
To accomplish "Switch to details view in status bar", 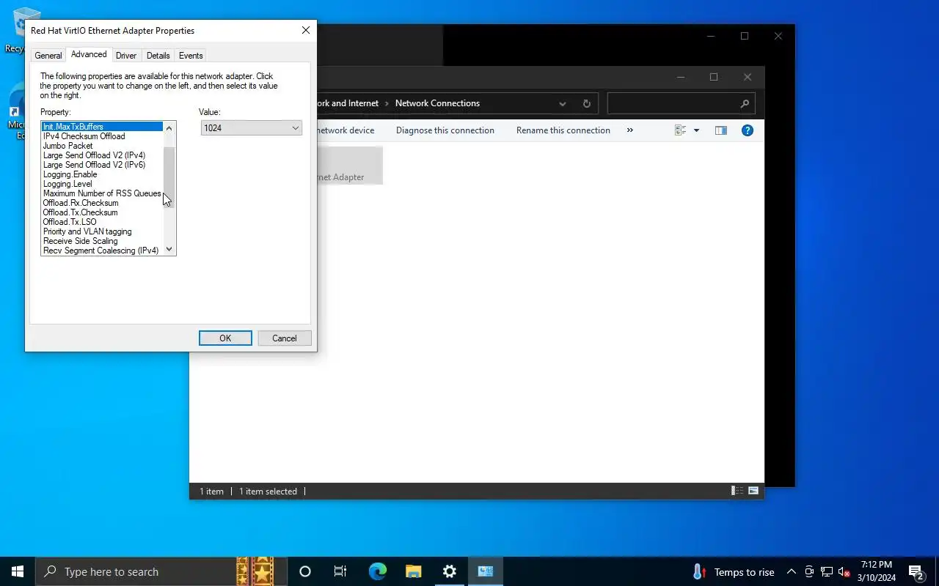I will [x=736, y=491].
